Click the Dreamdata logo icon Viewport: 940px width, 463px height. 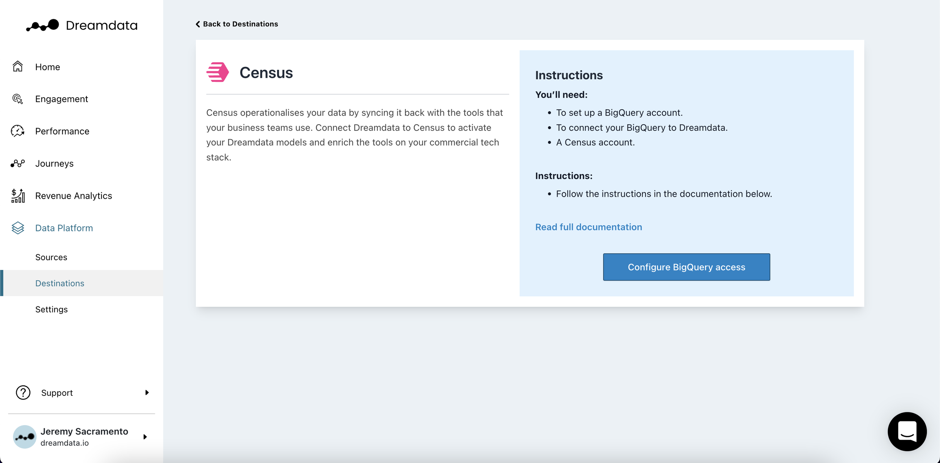tap(42, 25)
